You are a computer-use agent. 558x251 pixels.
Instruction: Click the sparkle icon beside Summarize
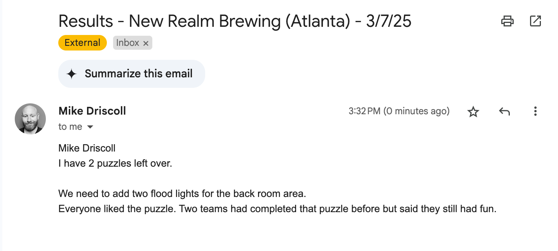pos(71,74)
